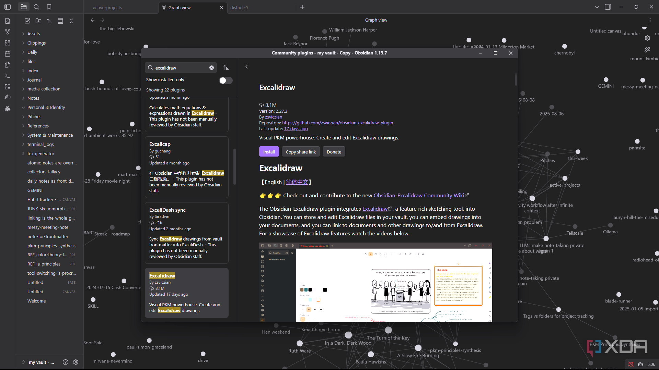This screenshot has height=370, width=659.
Task: Open command palette terminal ribbon icon
Action: (8, 76)
